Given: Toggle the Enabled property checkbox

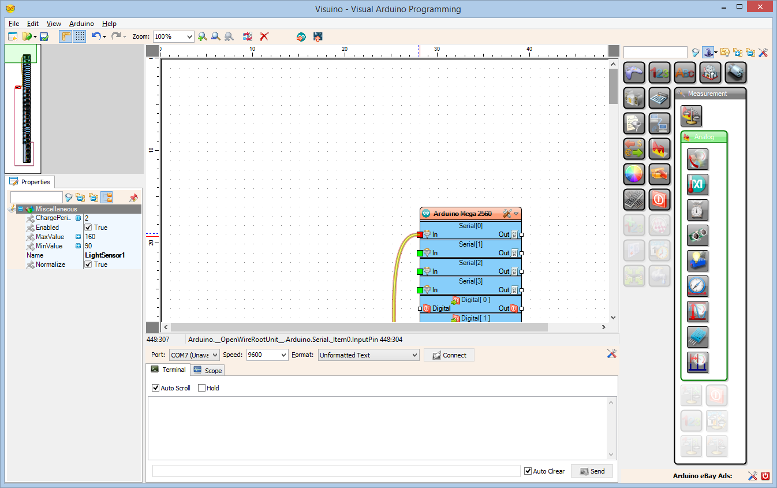Looking at the screenshot, I should [x=88, y=228].
